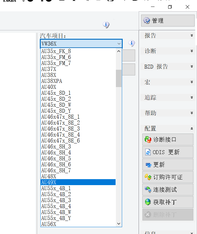Viewport: 197px width, 234px height.
Task: Click the list scrollbar down arrow
Action: pyautogui.click(x=119, y=224)
